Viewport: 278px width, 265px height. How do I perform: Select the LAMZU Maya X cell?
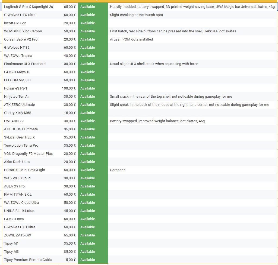pyautogui.click(x=30, y=72)
